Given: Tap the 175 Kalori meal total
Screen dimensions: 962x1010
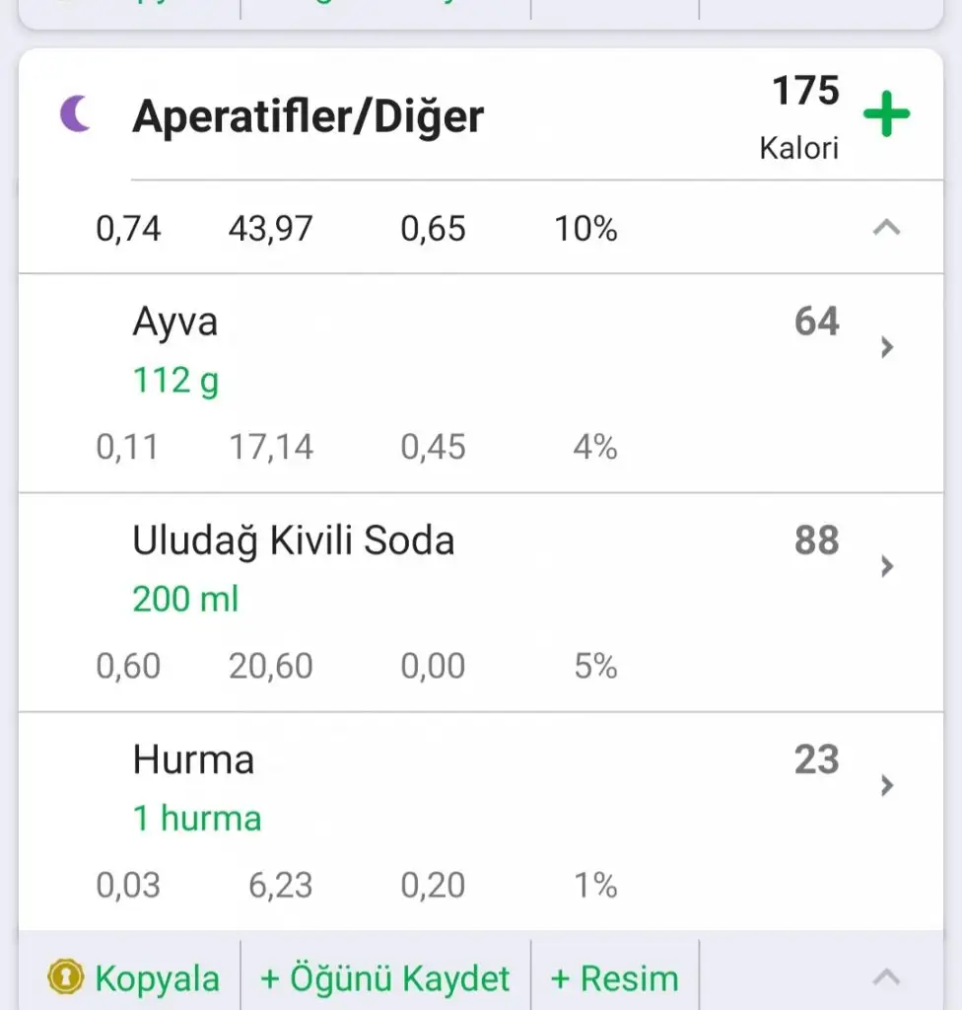Looking at the screenshot, I should [x=803, y=116].
